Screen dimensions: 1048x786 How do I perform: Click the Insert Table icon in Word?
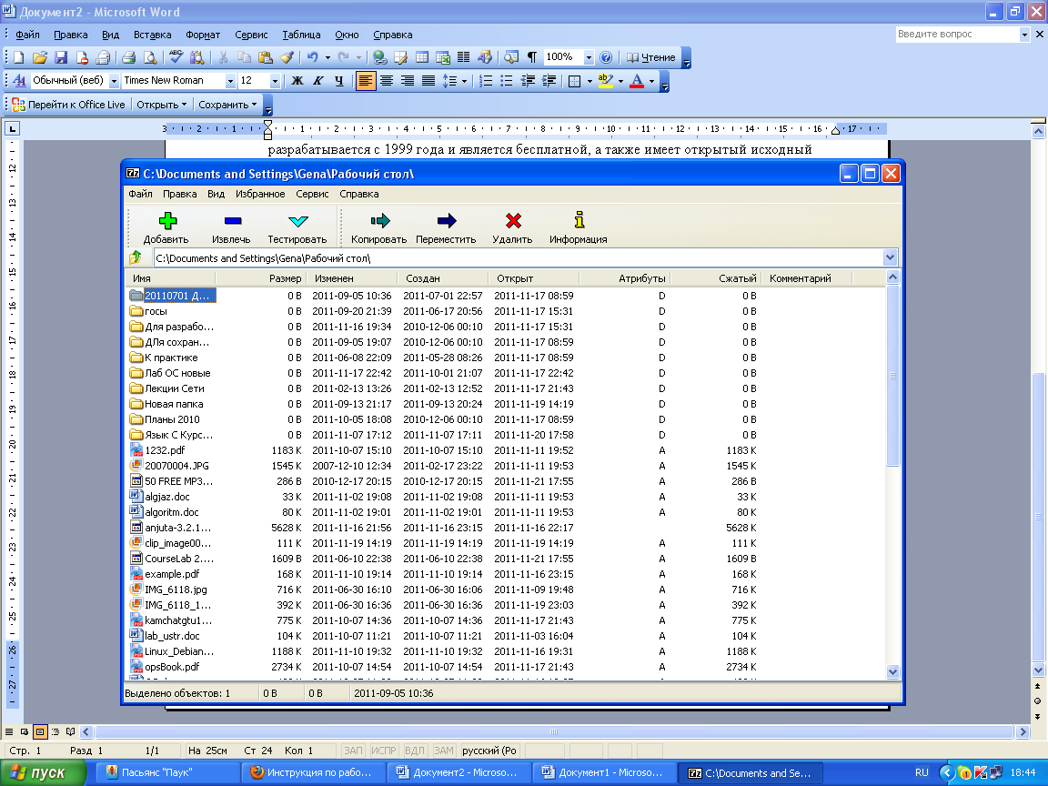(x=422, y=57)
